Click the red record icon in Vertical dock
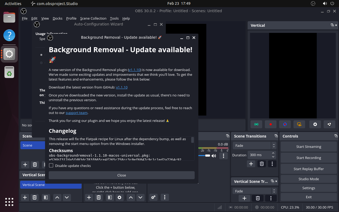Image resolution: width=339 pixels, height=212 pixels. pyautogui.click(x=271, y=124)
